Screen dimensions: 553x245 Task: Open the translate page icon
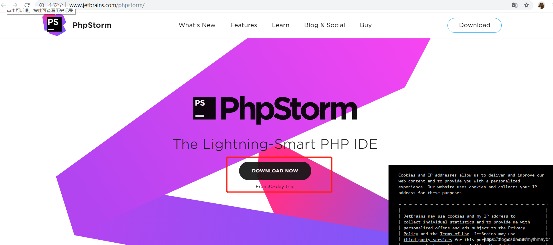(515, 5)
